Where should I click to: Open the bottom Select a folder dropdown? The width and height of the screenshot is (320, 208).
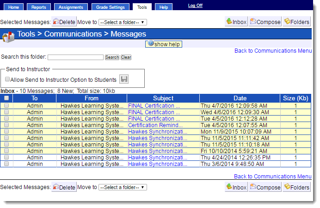pos(123,187)
